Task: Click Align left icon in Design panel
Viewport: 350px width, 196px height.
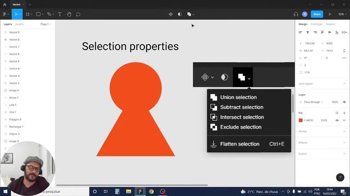Action: (x=300, y=32)
